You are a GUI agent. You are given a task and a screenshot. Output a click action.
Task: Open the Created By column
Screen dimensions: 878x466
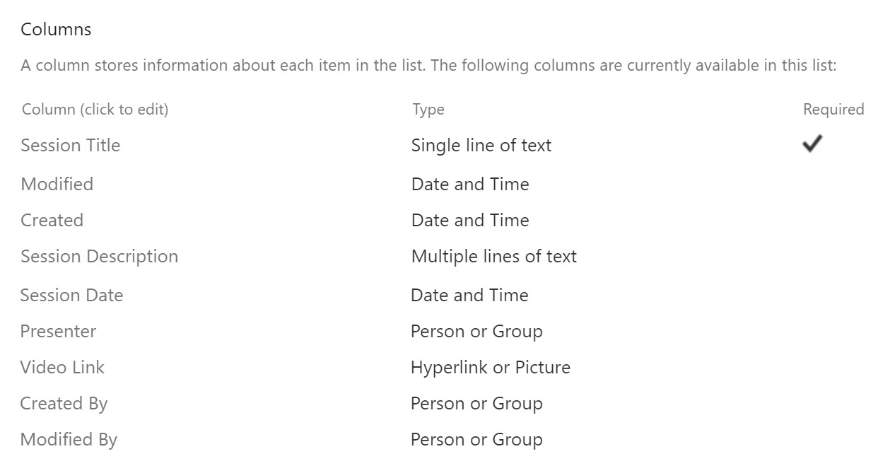[x=64, y=403]
